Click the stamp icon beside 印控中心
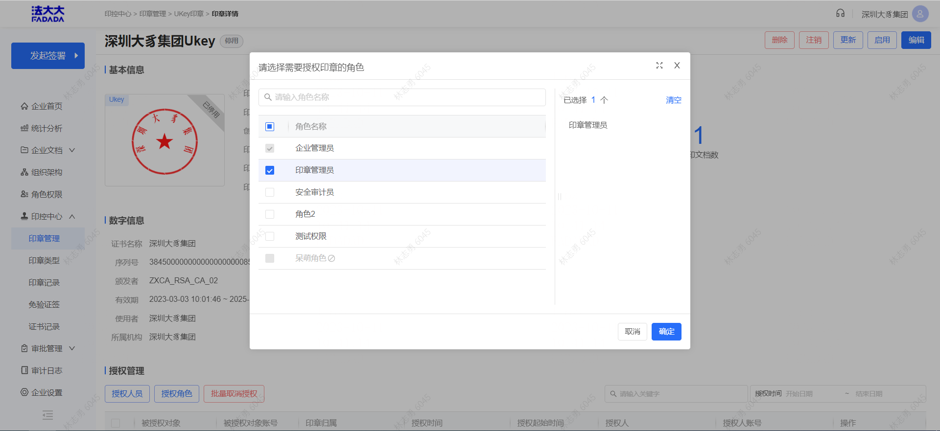The width and height of the screenshot is (940, 431). (x=24, y=216)
